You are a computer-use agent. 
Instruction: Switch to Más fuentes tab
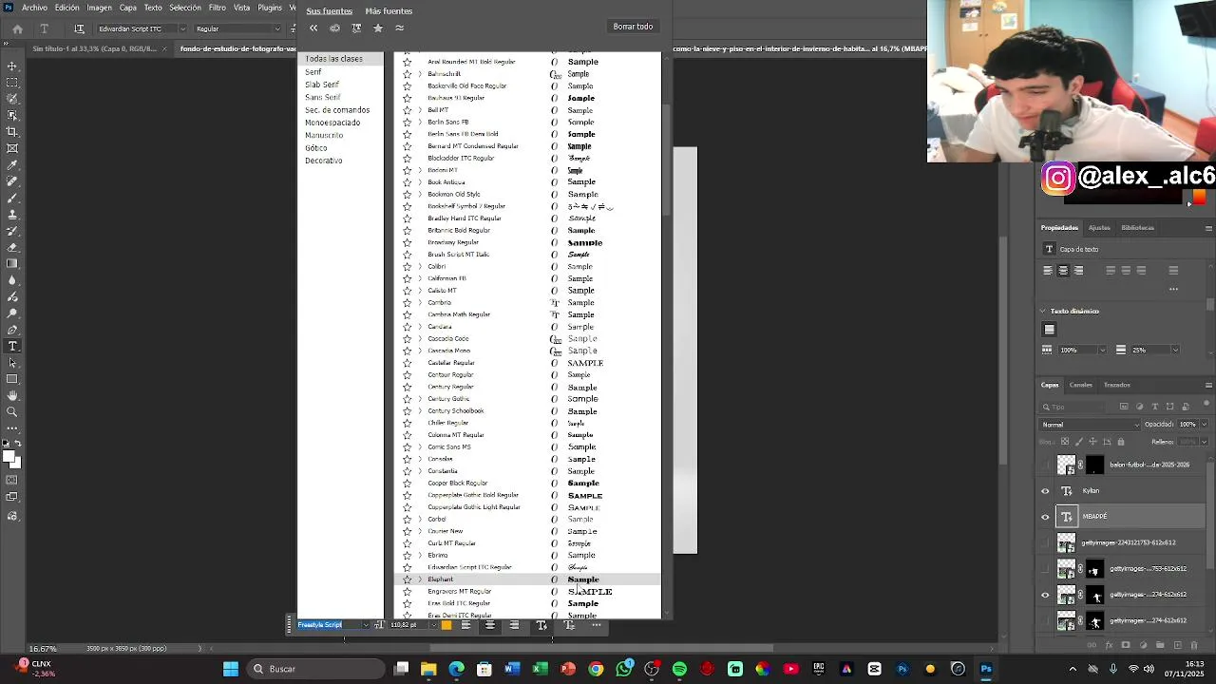click(389, 11)
